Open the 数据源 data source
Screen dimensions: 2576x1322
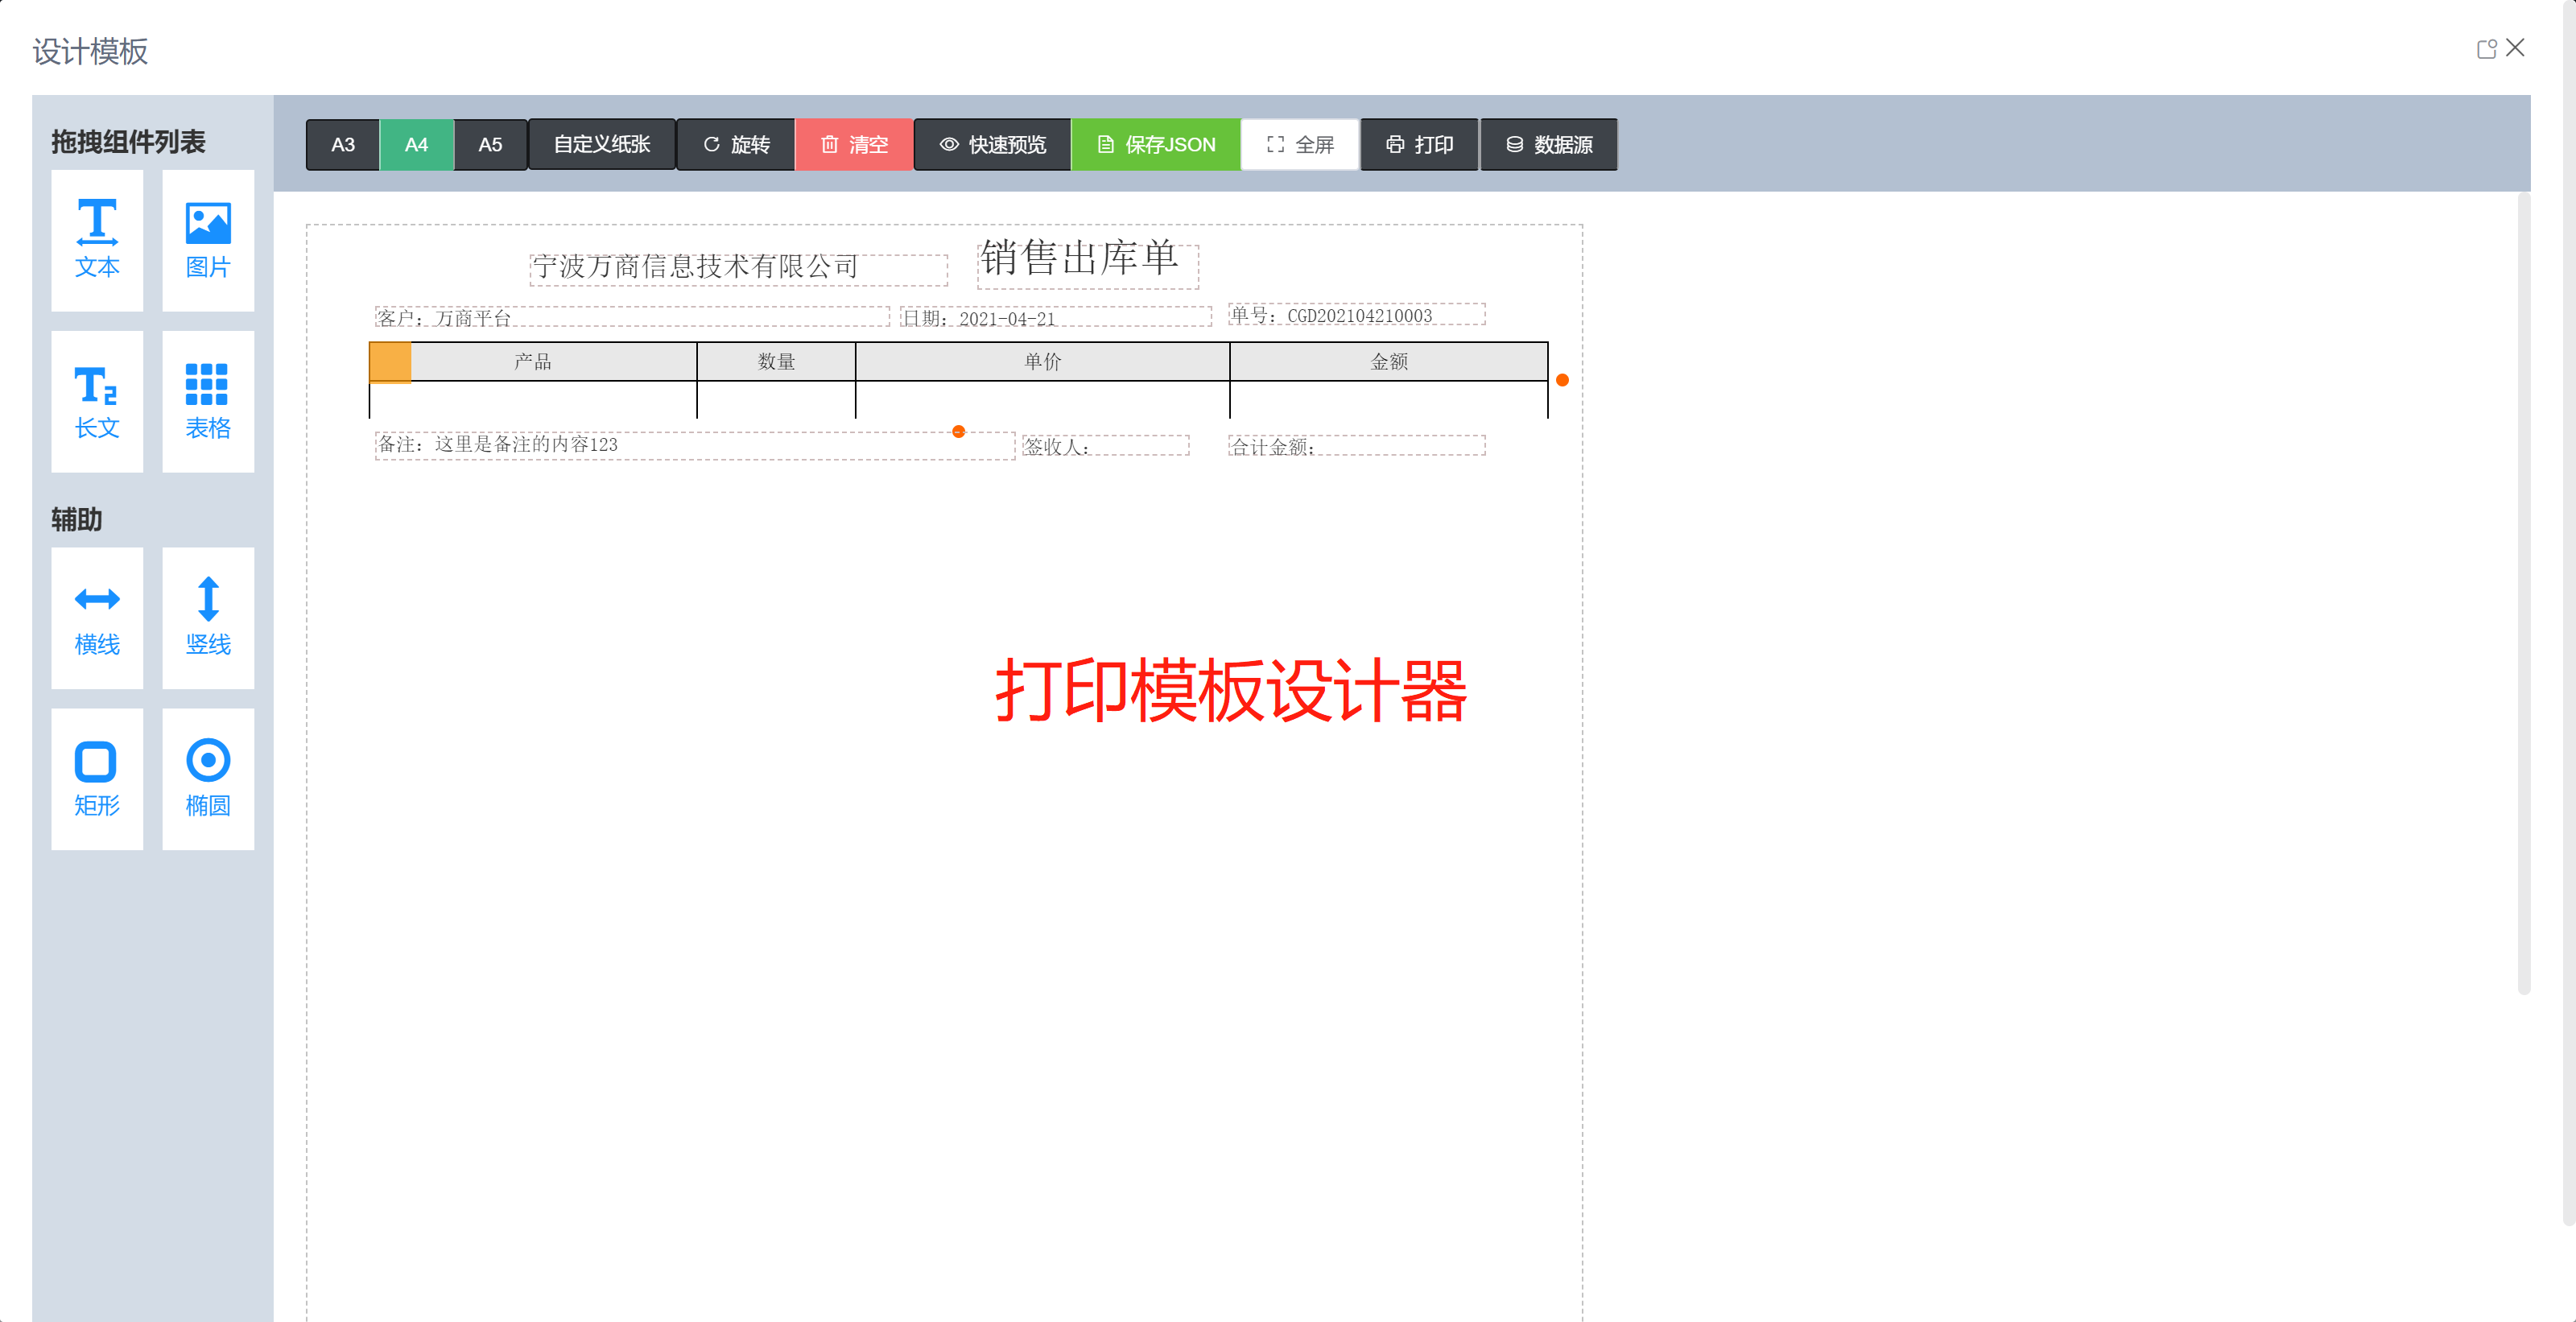pyautogui.click(x=1549, y=144)
